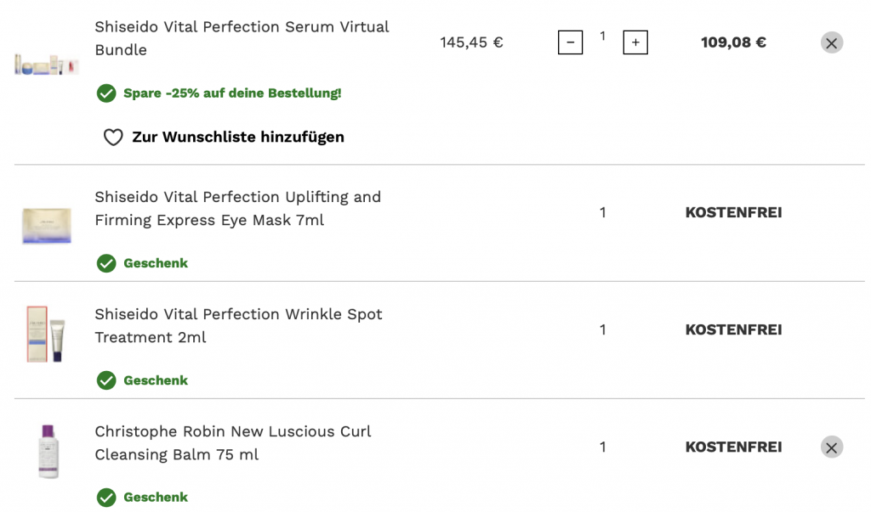This screenshot has height=512, width=871.
Task: Increase the Serum Bundle quantity
Action: pos(635,42)
